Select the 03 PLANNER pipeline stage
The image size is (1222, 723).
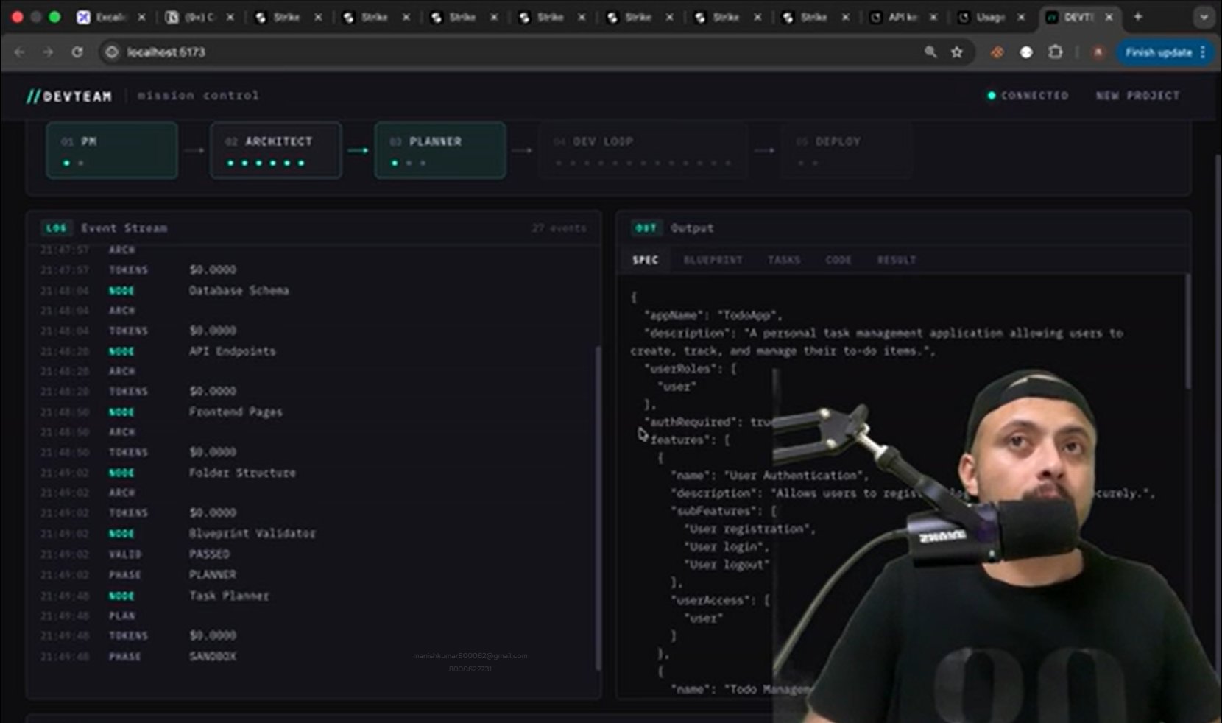click(x=439, y=150)
